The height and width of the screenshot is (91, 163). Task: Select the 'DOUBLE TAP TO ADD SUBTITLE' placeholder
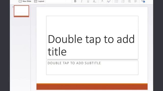click(x=92, y=68)
